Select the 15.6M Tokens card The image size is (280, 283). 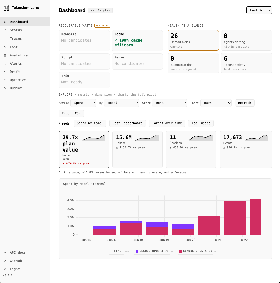(138, 150)
